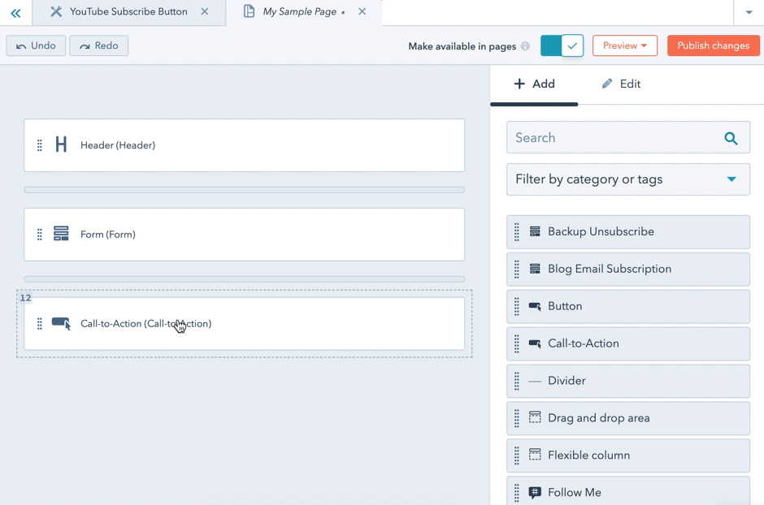
Task: Click the double-chevron back arrow icon
Action: (x=15, y=12)
